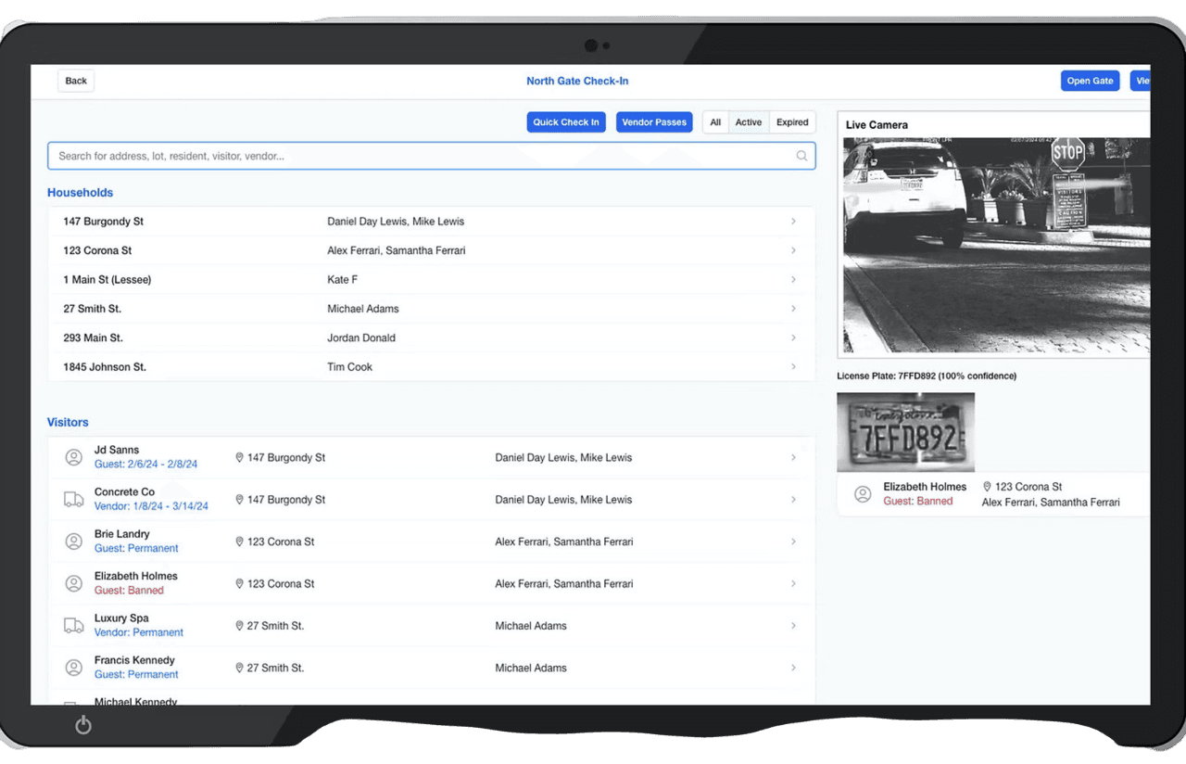
Task: Click location pin in license plate match card
Action: (987, 487)
